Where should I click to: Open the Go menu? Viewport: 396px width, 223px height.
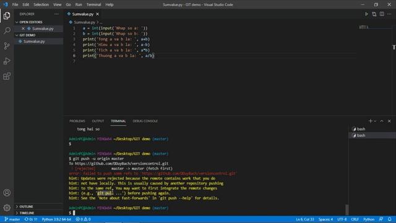[x=68, y=4]
